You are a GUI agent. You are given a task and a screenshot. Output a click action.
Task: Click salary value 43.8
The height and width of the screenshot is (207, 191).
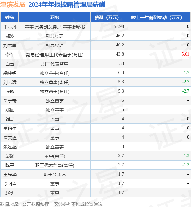point(120,54)
